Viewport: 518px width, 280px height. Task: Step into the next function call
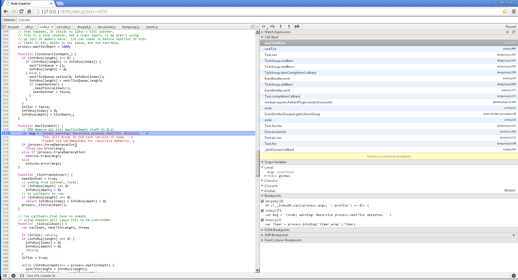coord(281,26)
